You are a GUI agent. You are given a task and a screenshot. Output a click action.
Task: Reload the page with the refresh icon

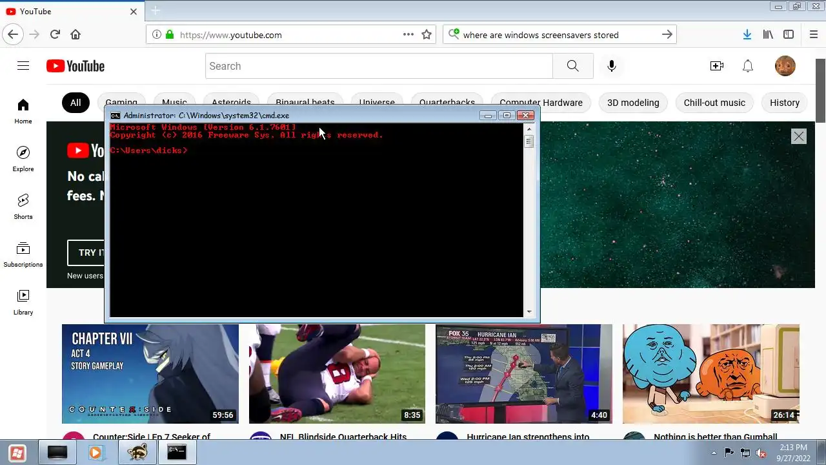click(x=55, y=35)
